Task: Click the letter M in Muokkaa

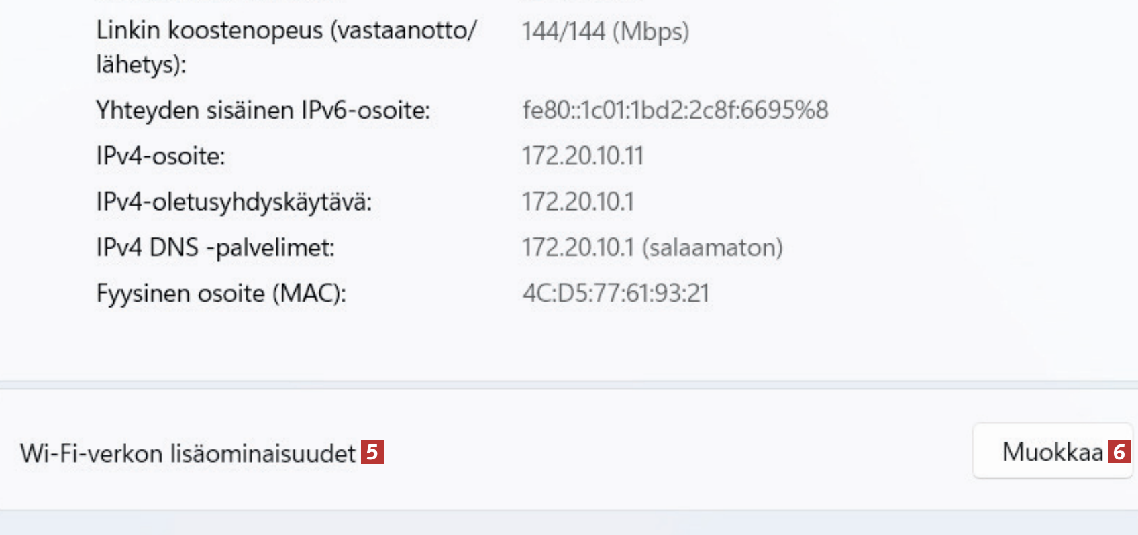Action: tap(1013, 452)
